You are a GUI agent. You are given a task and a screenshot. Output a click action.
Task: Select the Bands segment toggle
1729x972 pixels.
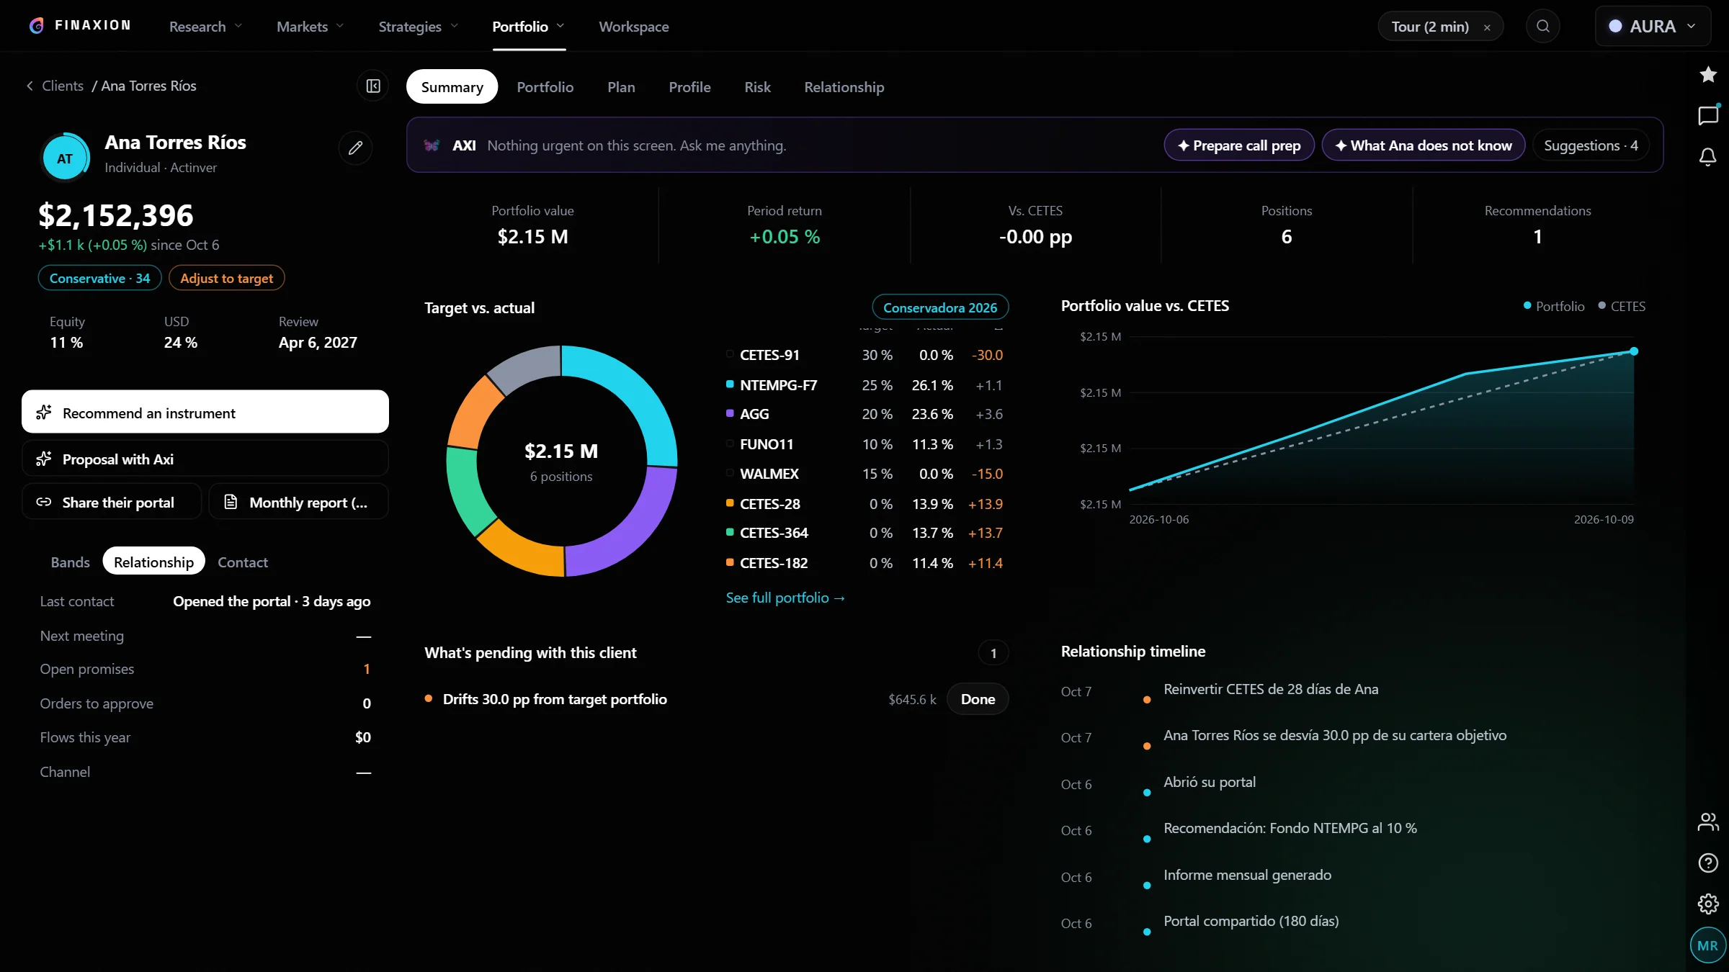point(70,562)
